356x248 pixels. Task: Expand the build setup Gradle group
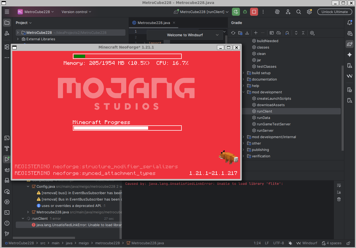coord(243,73)
